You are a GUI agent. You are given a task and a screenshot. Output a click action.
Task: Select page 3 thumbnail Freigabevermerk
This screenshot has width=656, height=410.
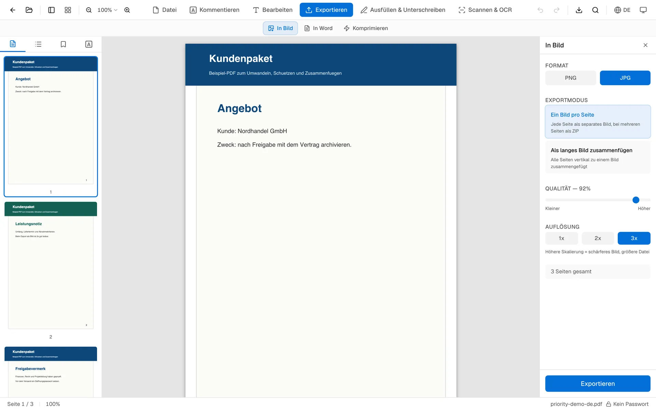[51, 372]
